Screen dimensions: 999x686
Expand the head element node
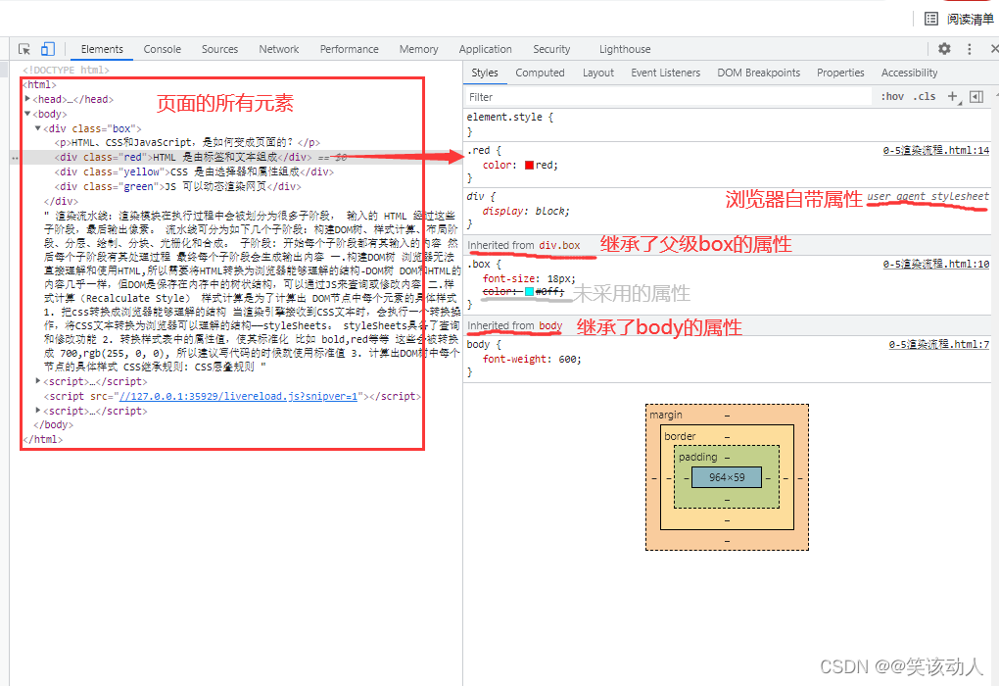click(x=27, y=99)
